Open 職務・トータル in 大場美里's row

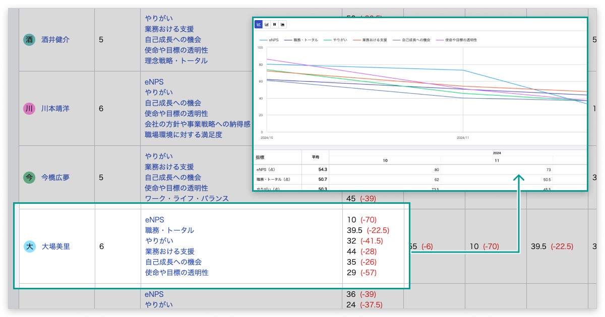point(169,230)
